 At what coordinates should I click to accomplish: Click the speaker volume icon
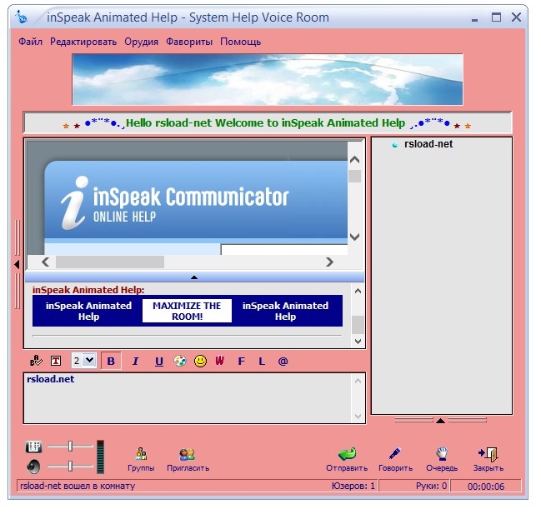tap(33, 467)
